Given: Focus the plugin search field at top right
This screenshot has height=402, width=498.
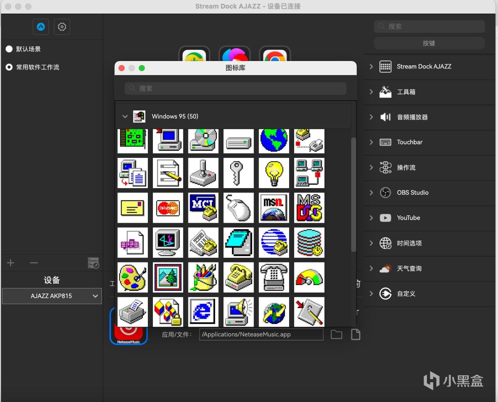Looking at the screenshot, I should coord(429,26).
